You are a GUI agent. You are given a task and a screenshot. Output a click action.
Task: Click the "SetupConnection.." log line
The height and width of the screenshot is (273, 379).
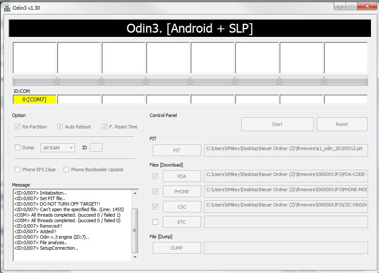coord(46,248)
